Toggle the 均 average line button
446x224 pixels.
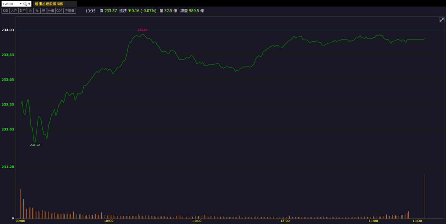30,11
